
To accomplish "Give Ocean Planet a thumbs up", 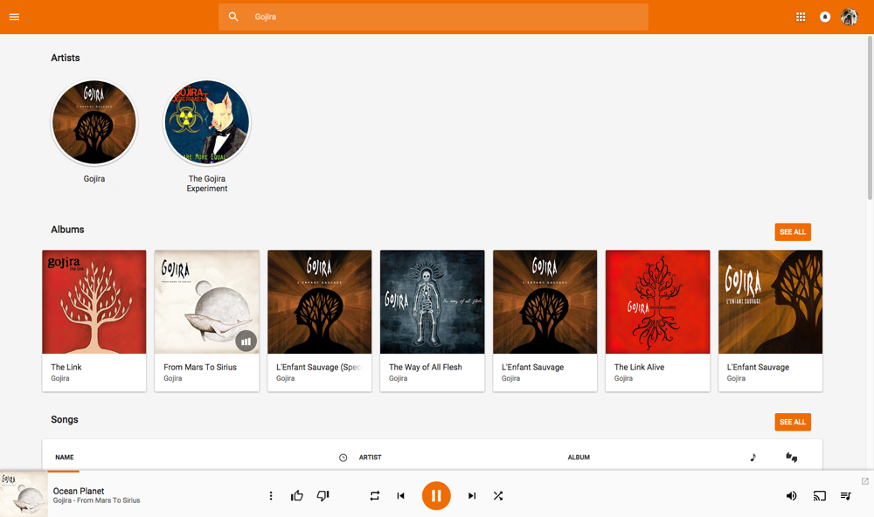I will point(297,496).
